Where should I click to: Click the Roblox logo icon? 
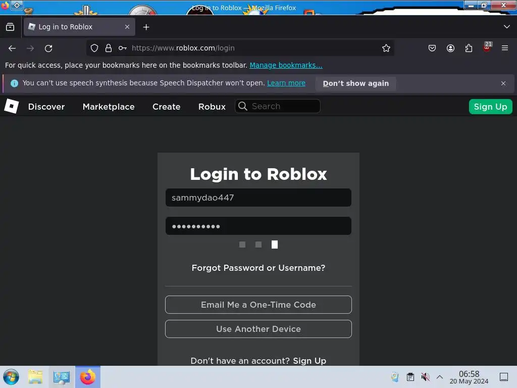coord(11,106)
